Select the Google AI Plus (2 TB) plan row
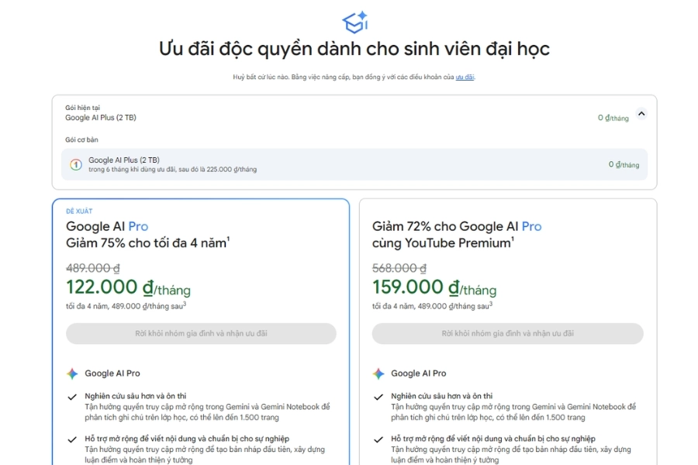 coord(354,164)
